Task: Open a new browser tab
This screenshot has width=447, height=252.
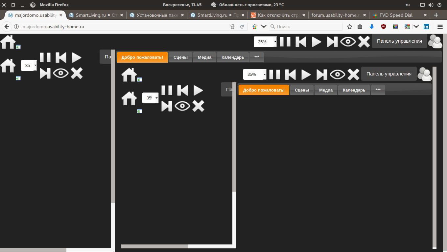Action: tap(436, 15)
